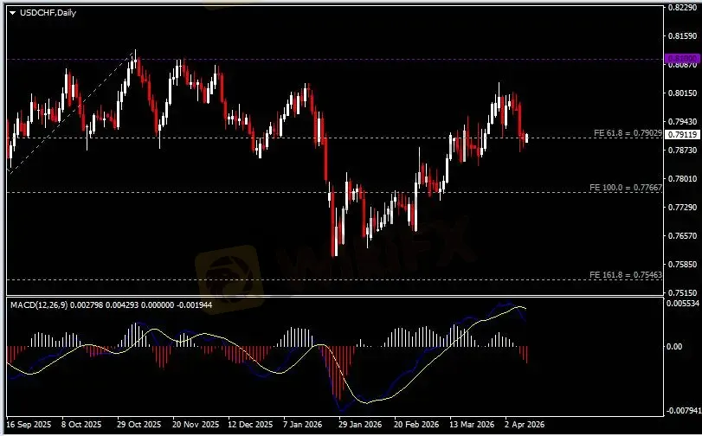This screenshot has width=702, height=436.
Task: Select the FE 61.8 = 0.79029 level label
Action: 628,133
